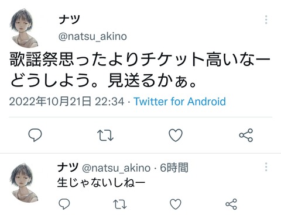Like the 生じゃないしねー reply tweet
The width and height of the screenshot is (281, 219).
tap(176, 204)
